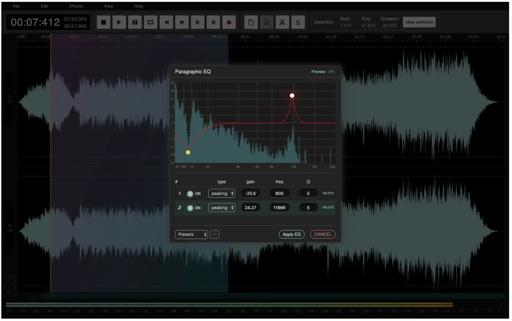Click the clear selection button
This screenshot has width=512, height=321.
click(419, 22)
